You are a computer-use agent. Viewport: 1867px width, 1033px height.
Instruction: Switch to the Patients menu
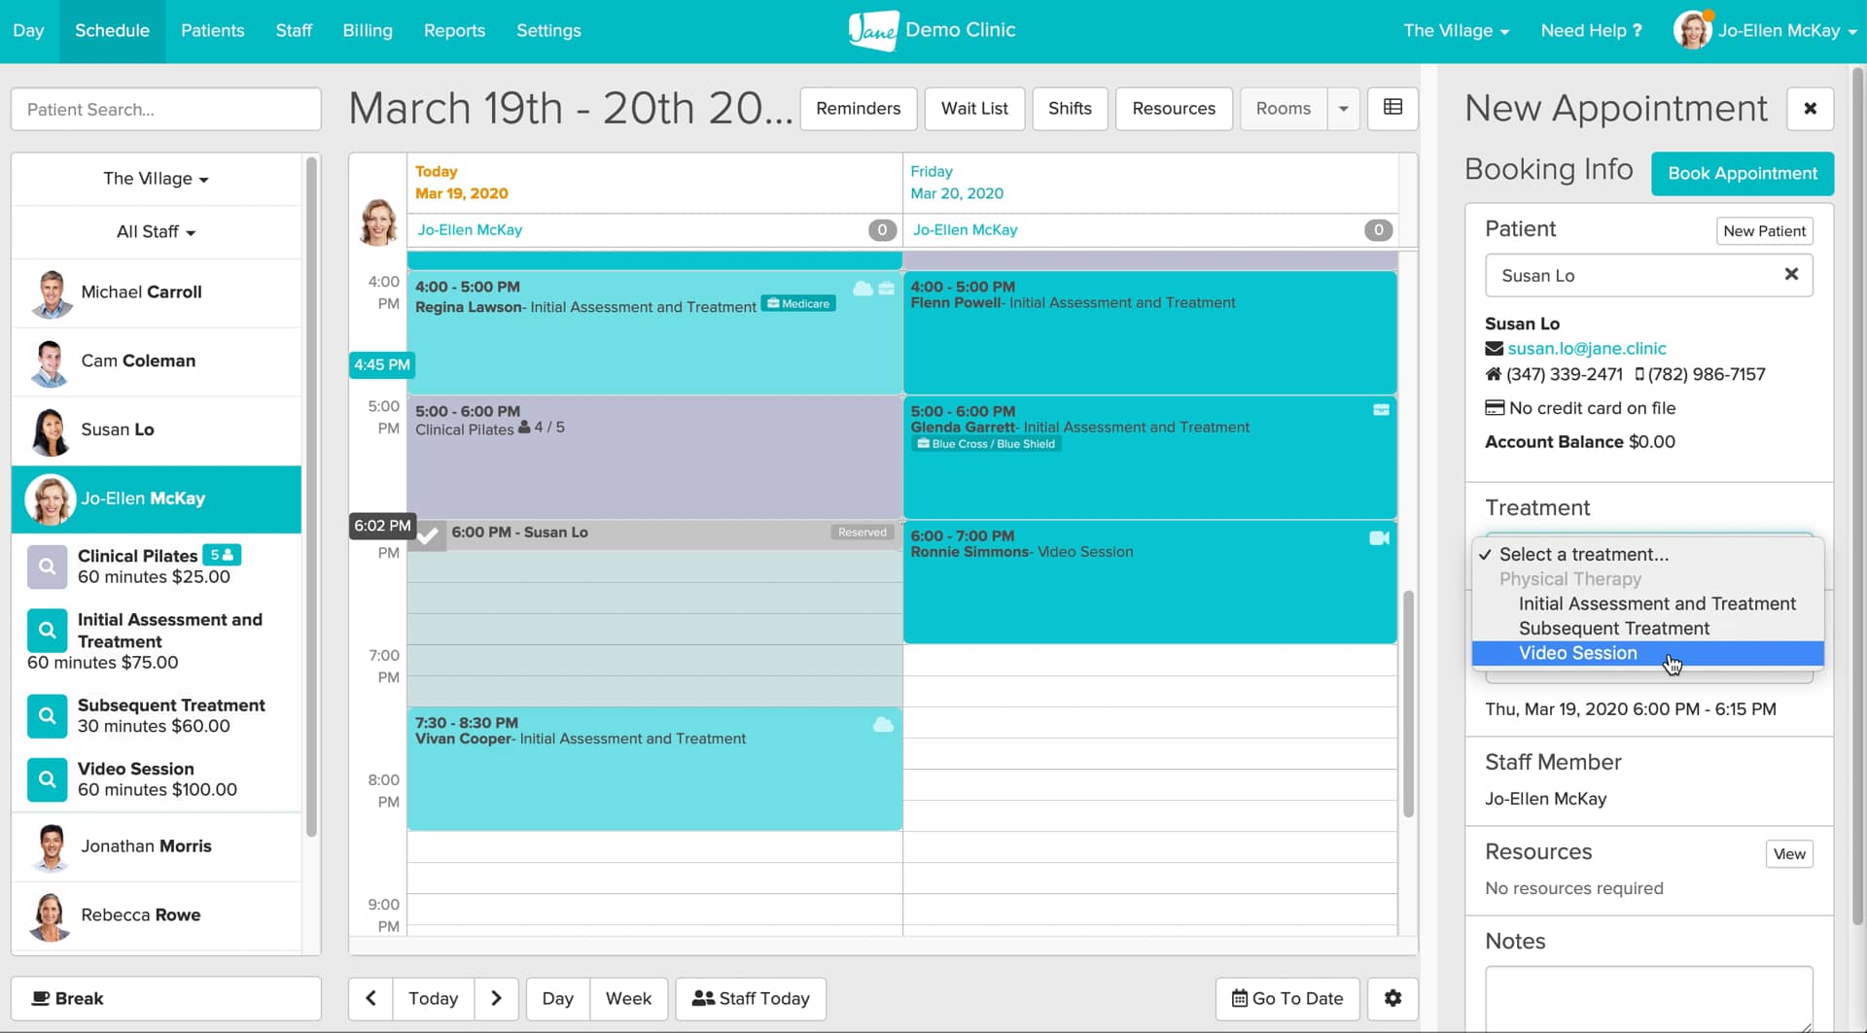[212, 30]
